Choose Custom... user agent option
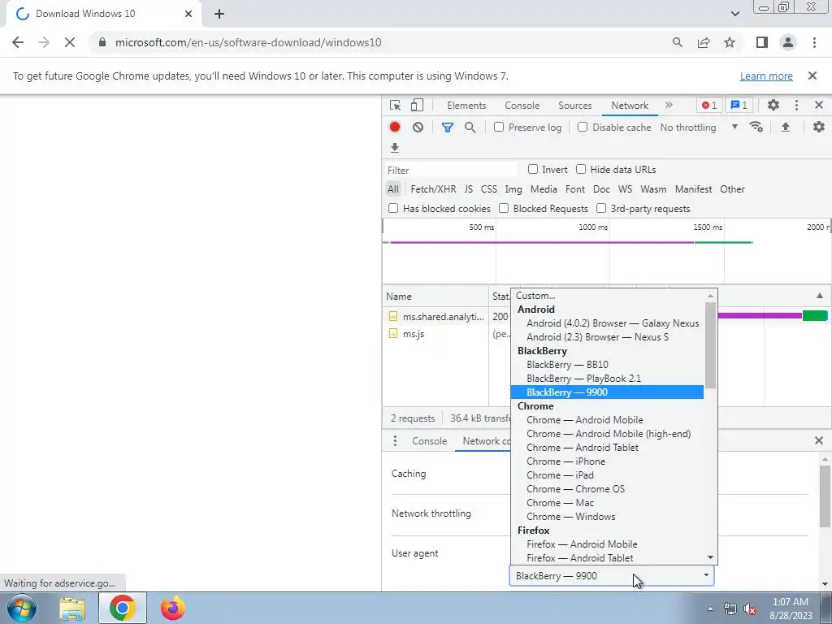832x624 pixels. click(607, 296)
